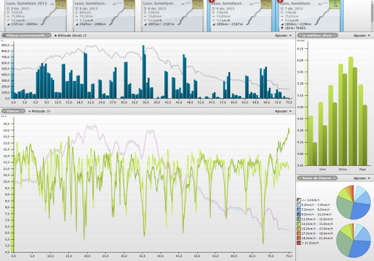Click the 15,0km/h - 17,0km/h legend swatch
This screenshot has width=374, height=261.
click(299, 228)
